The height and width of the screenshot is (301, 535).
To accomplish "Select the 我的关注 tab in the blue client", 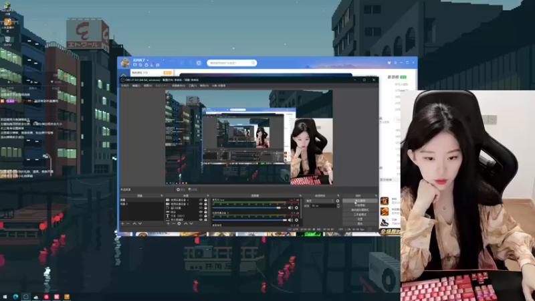I will tap(140, 73).
